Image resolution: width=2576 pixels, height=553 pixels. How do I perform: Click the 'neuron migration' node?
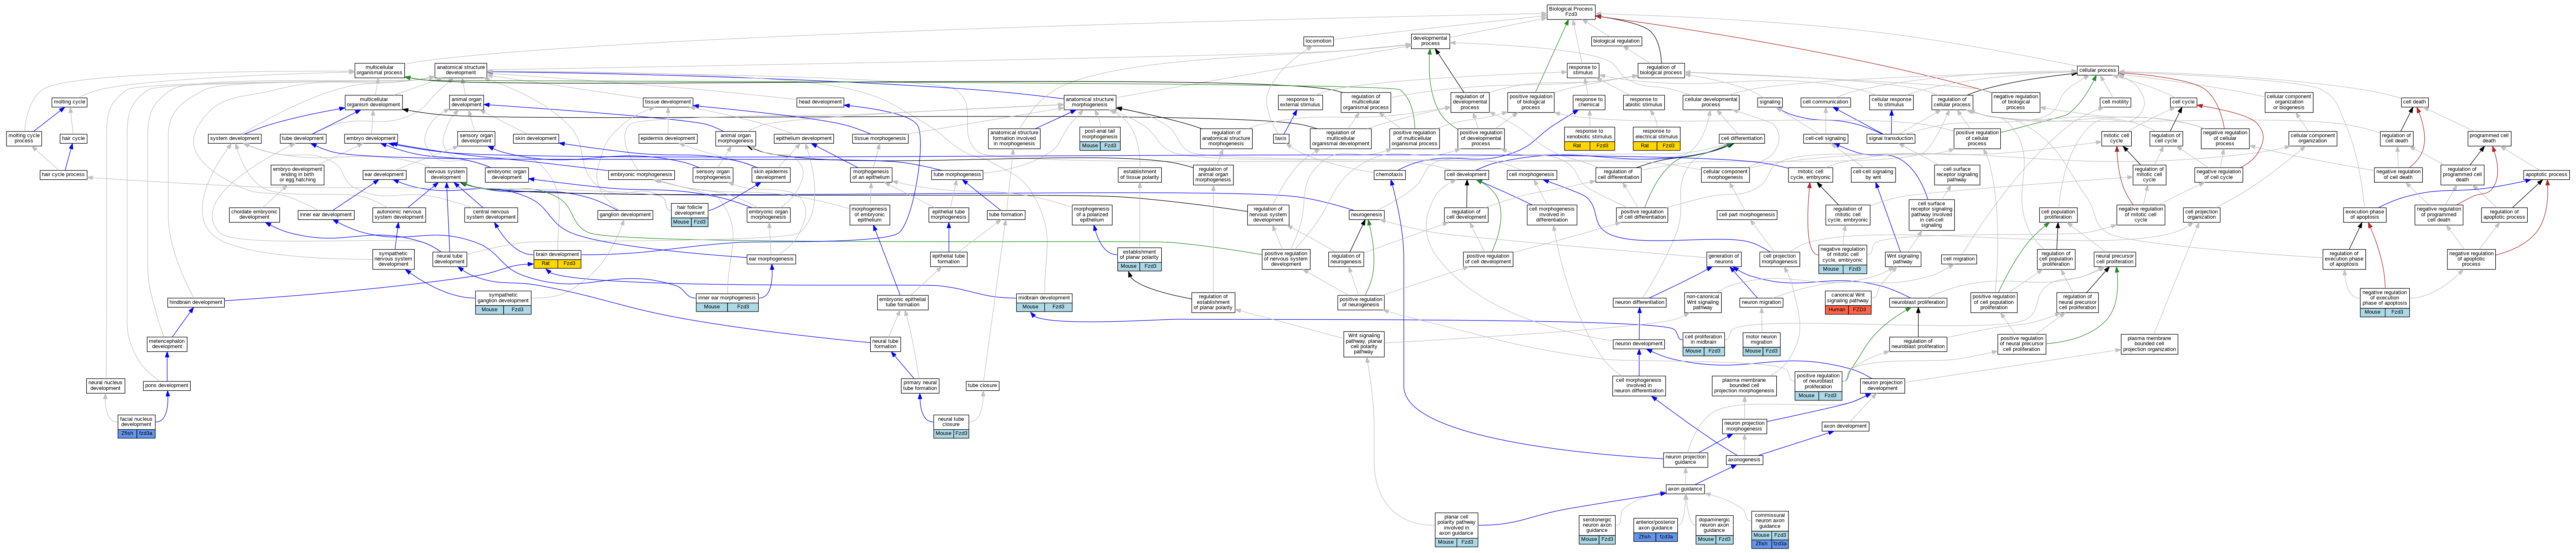pos(1761,302)
